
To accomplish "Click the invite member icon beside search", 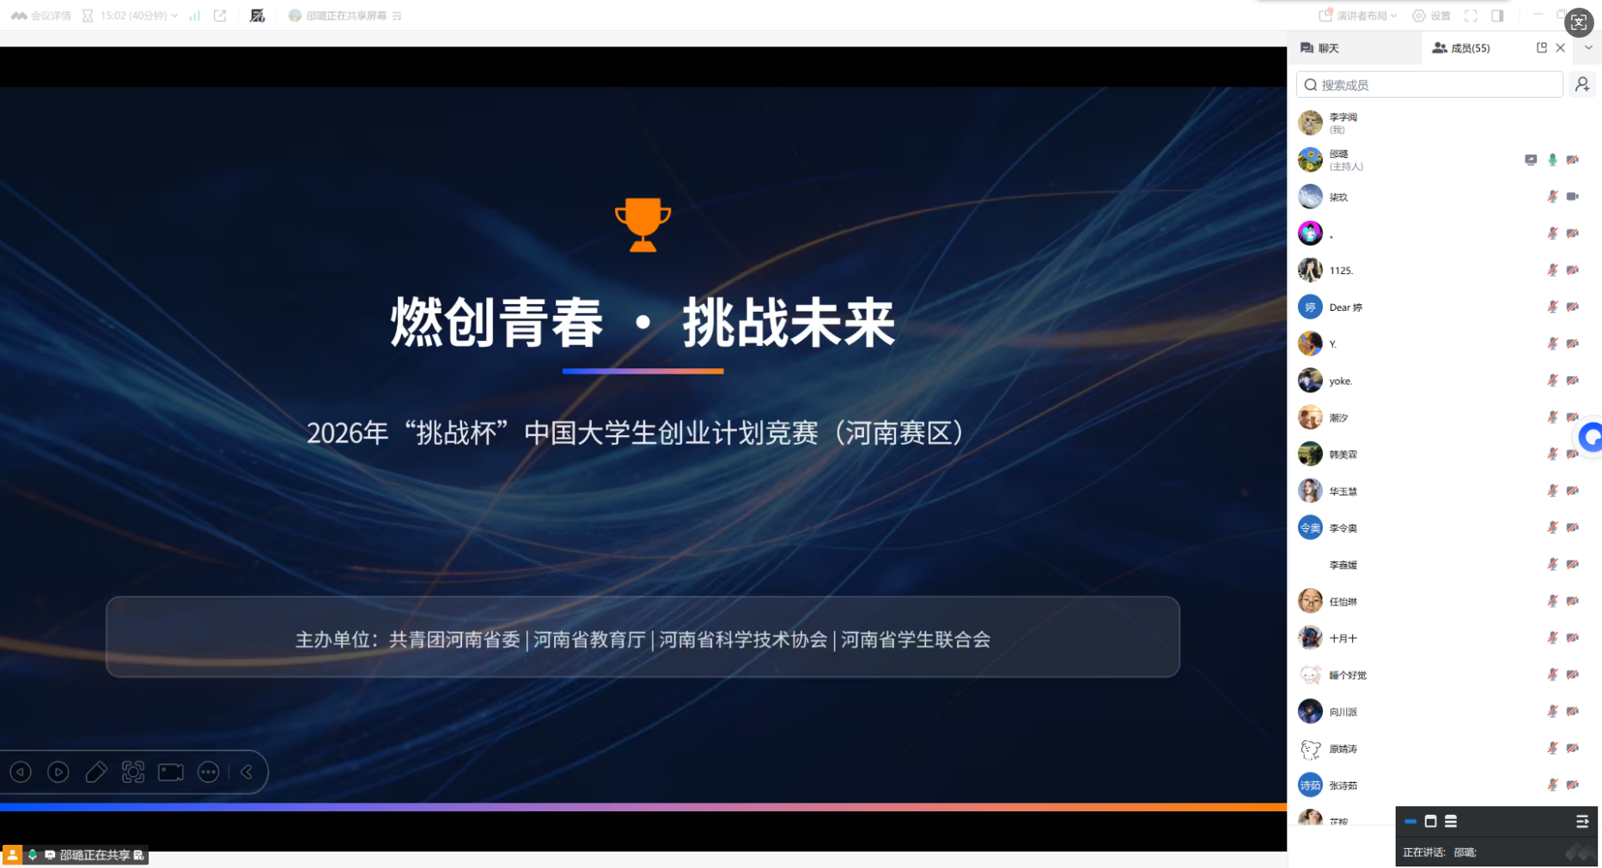I will 1582,84.
